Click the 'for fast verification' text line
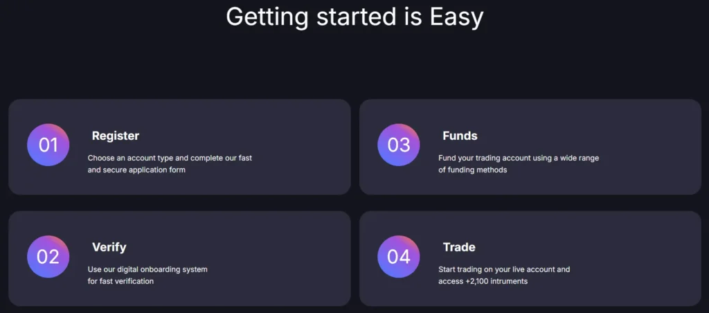This screenshot has height=313, width=709. click(x=120, y=281)
